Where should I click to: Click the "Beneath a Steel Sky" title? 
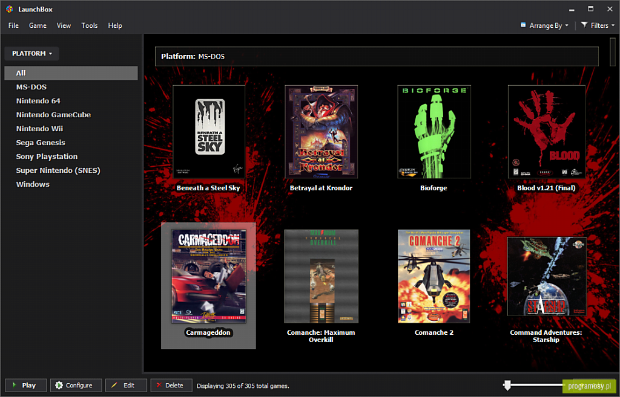tap(208, 189)
